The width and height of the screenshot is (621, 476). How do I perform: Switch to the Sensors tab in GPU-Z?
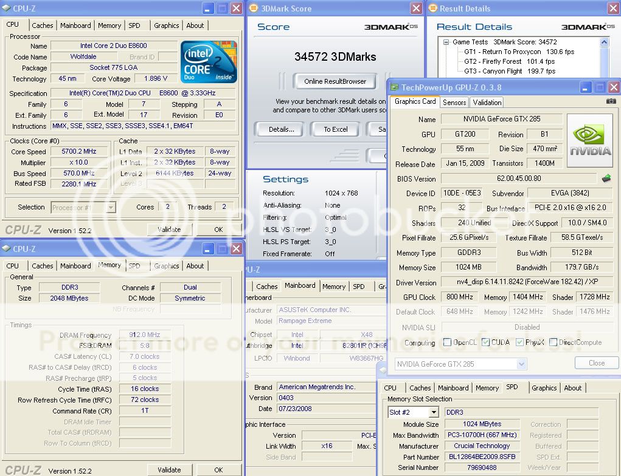coord(454,103)
